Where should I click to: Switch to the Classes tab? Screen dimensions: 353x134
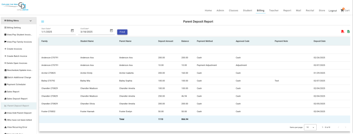point(233,11)
